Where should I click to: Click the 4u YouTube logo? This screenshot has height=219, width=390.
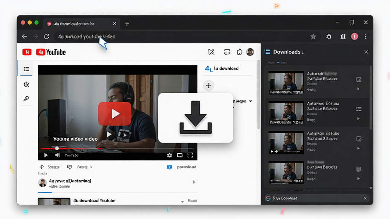[x=51, y=52]
